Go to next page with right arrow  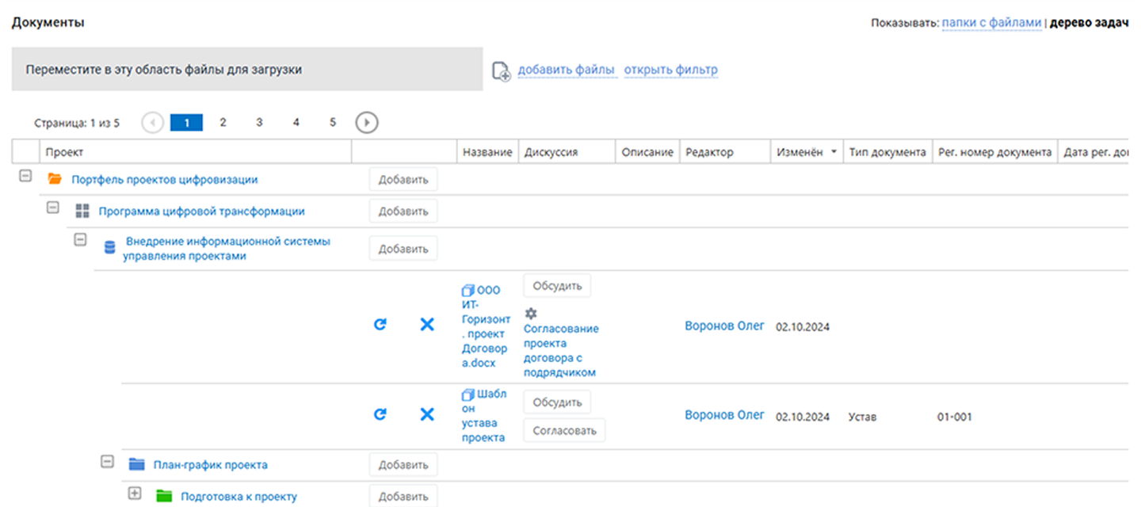367,123
